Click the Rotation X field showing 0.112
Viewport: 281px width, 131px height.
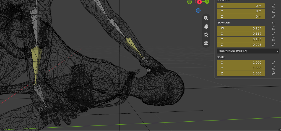[x=241, y=34]
